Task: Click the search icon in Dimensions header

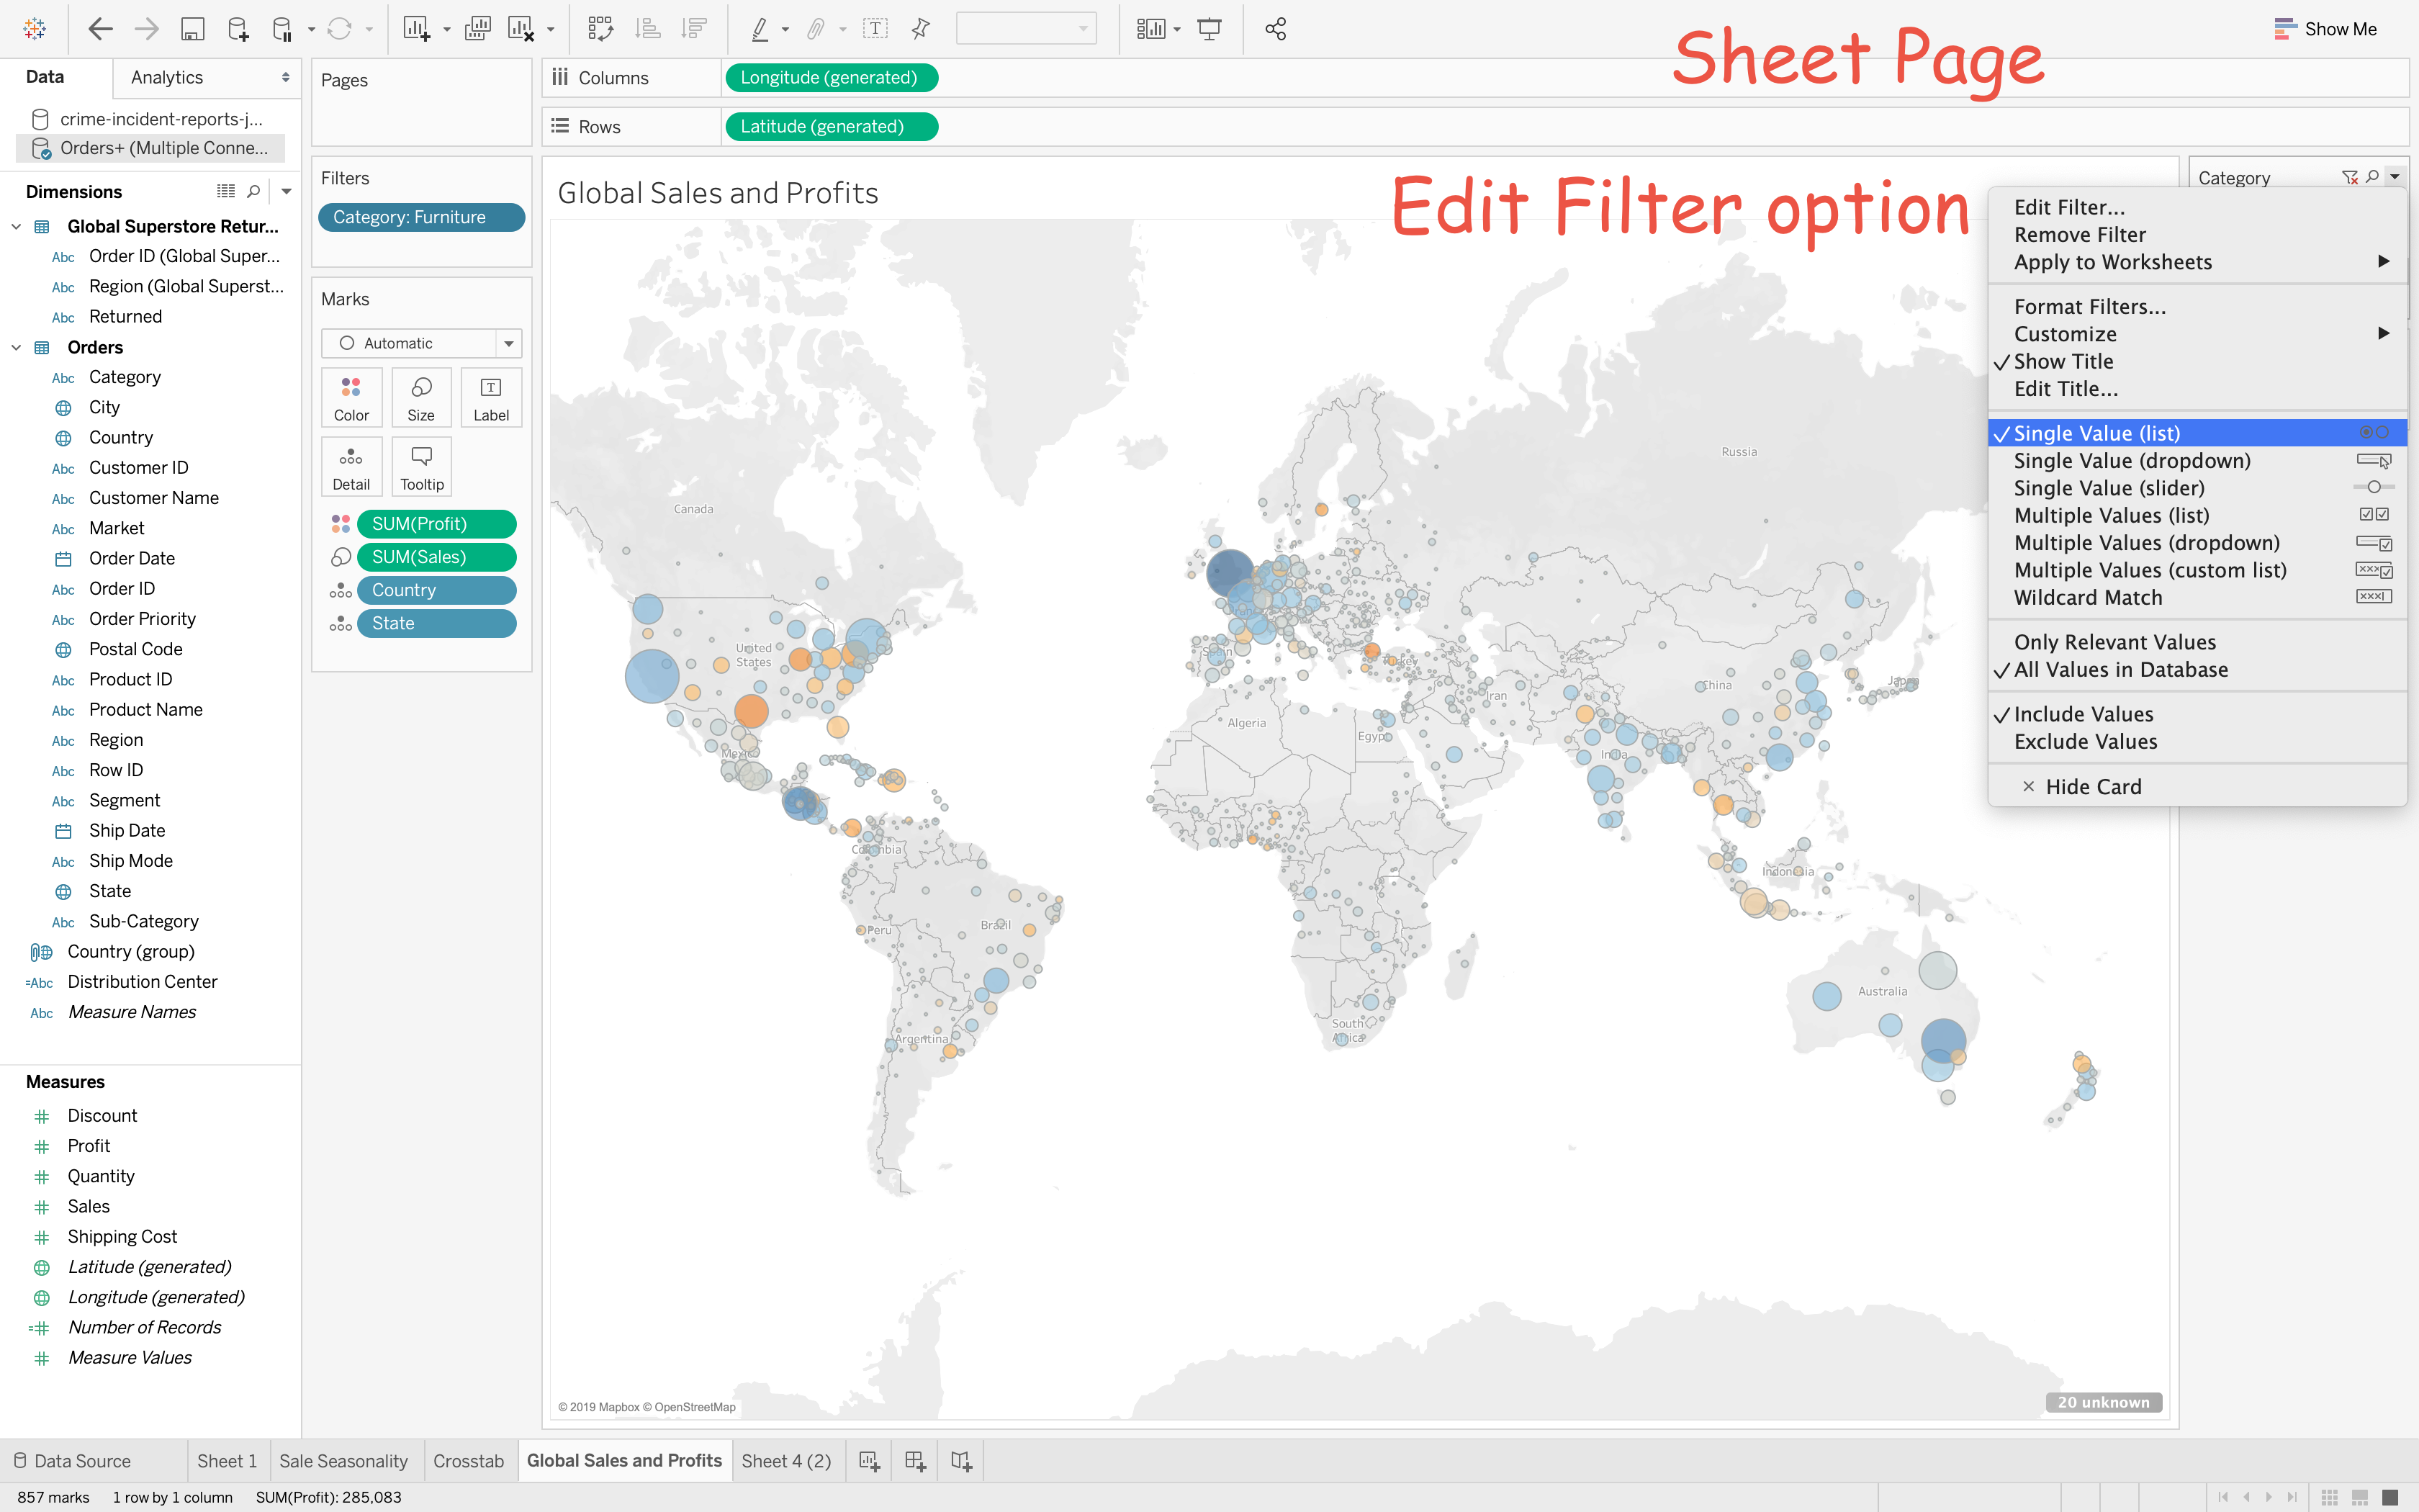Action: coord(254,191)
